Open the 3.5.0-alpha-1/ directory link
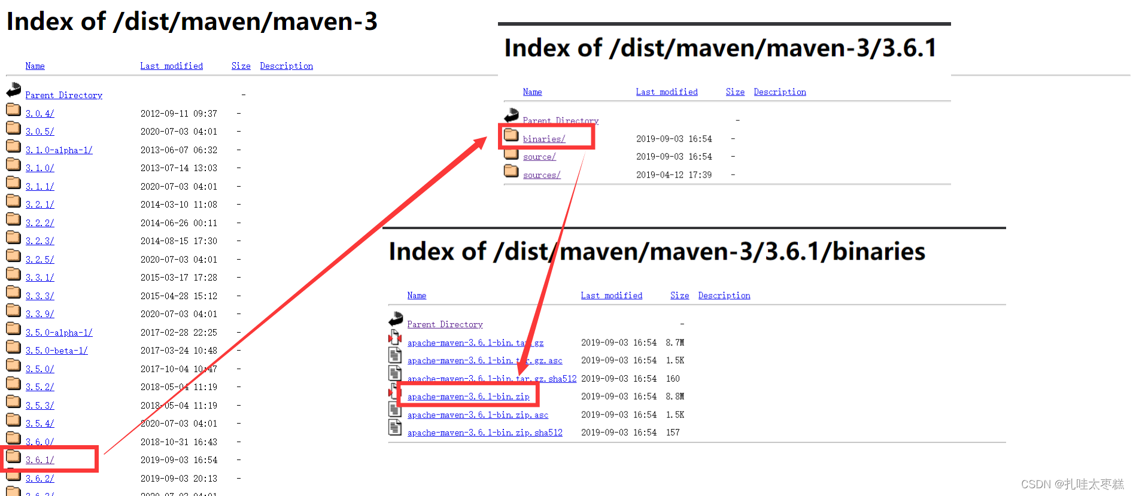The width and height of the screenshot is (1133, 496). click(x=59, y=333)
